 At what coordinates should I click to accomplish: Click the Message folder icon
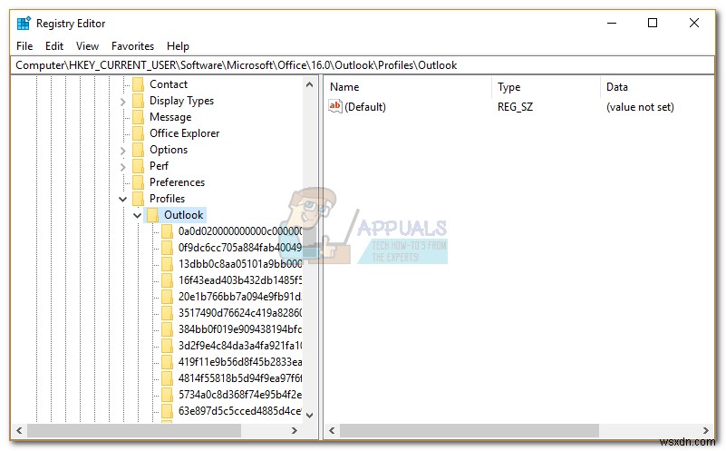click(138, 117)
